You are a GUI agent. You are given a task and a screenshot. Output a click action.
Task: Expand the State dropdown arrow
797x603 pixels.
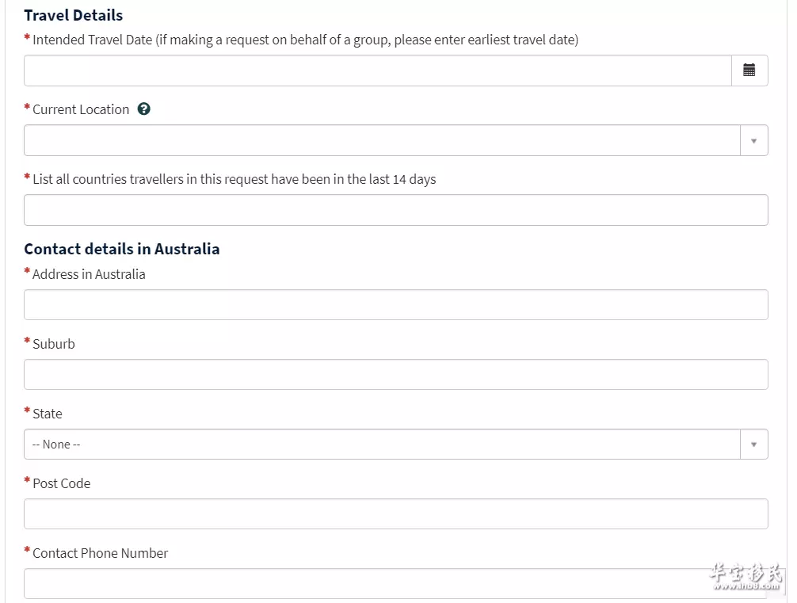tap(753, 445)
